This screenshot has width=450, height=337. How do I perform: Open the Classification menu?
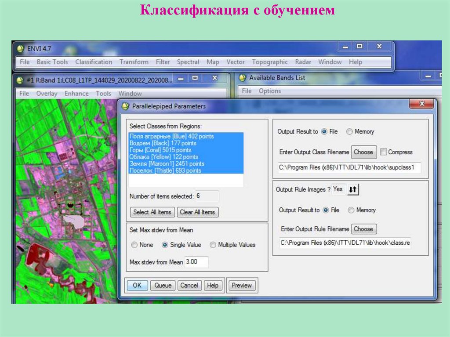coord(94,62)
